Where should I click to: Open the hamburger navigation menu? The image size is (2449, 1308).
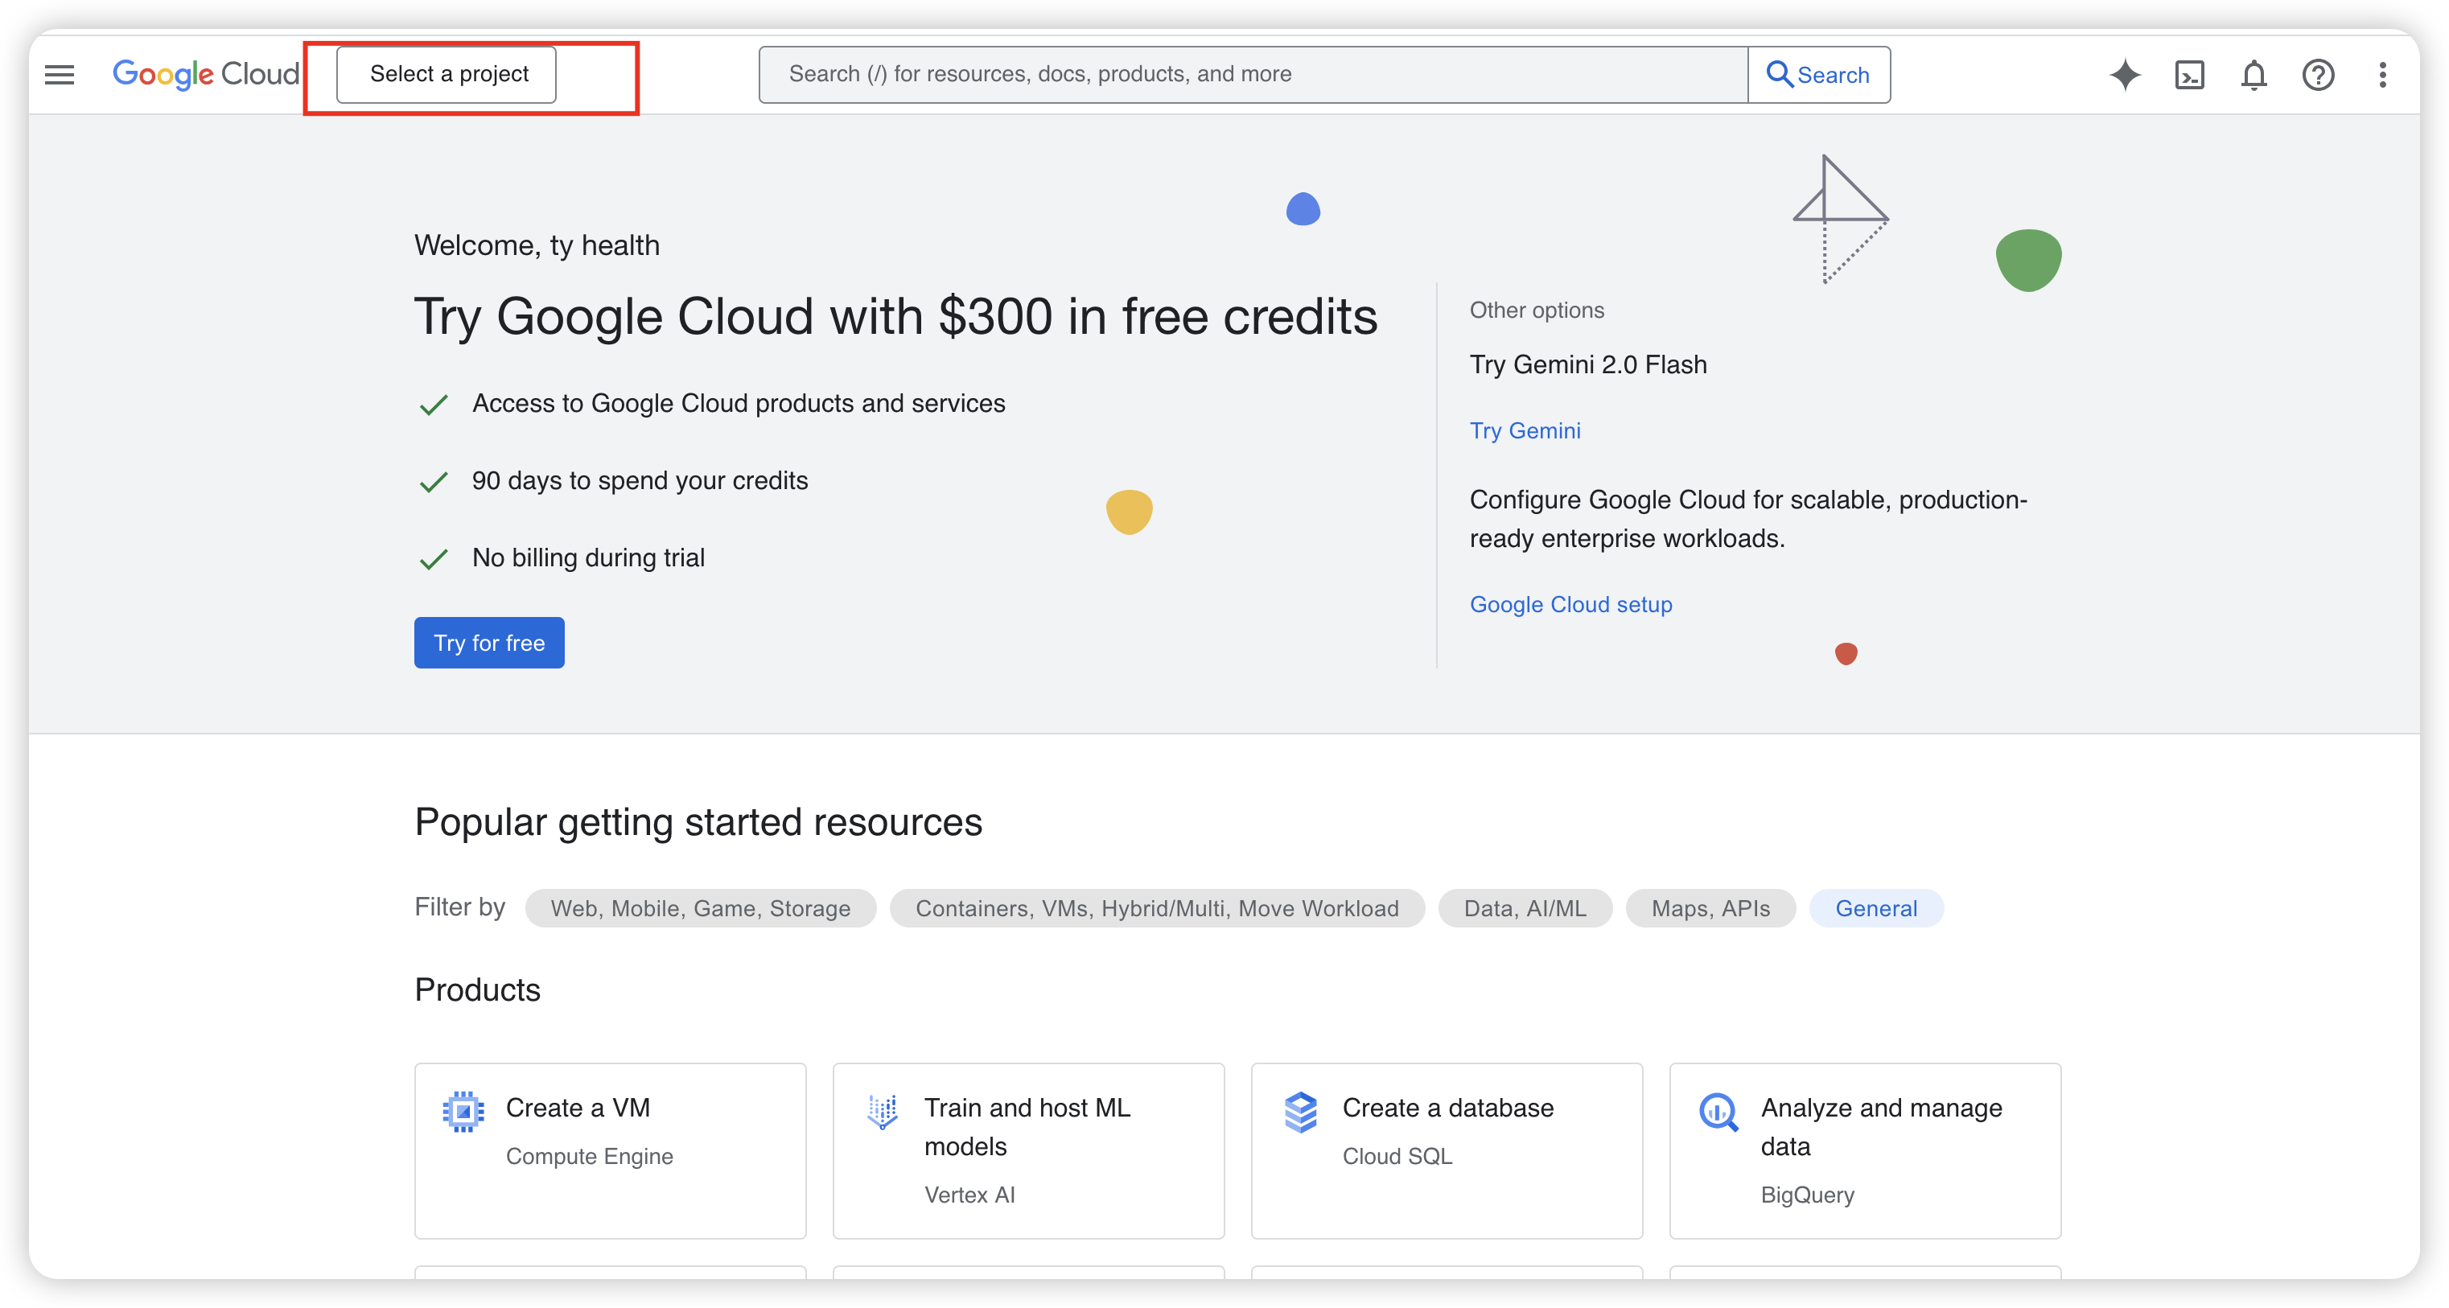click(x=59, y=74)
